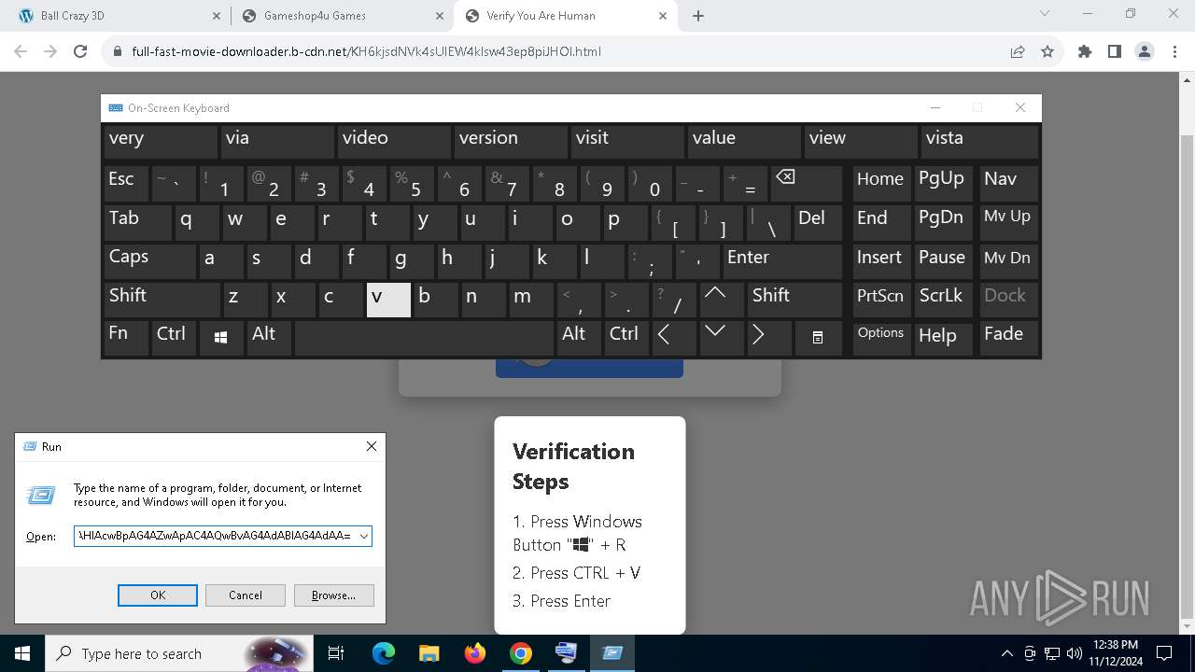Open a new browser tab
The width and height of the screenshot is (1195, 672).
[x=698, y=16]
